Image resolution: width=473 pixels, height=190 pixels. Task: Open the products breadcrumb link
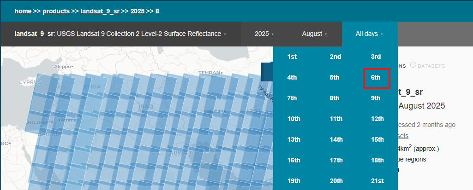tap(56, 12)
